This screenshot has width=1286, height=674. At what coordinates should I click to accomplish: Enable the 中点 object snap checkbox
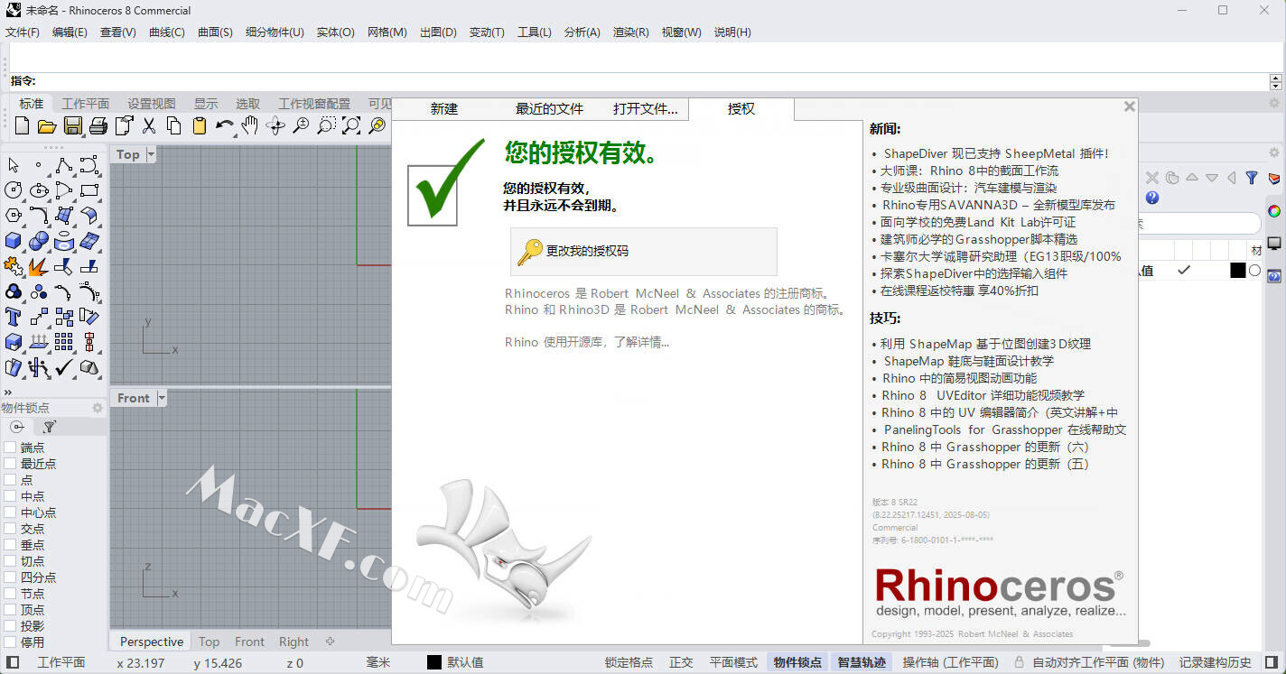point(10,496)
